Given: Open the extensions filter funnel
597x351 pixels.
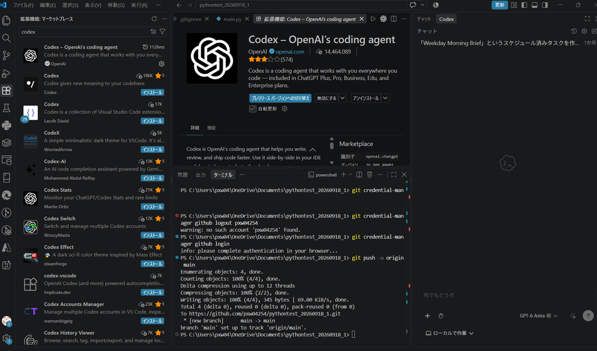Looking at the screenshot, I should coord(162,31).
